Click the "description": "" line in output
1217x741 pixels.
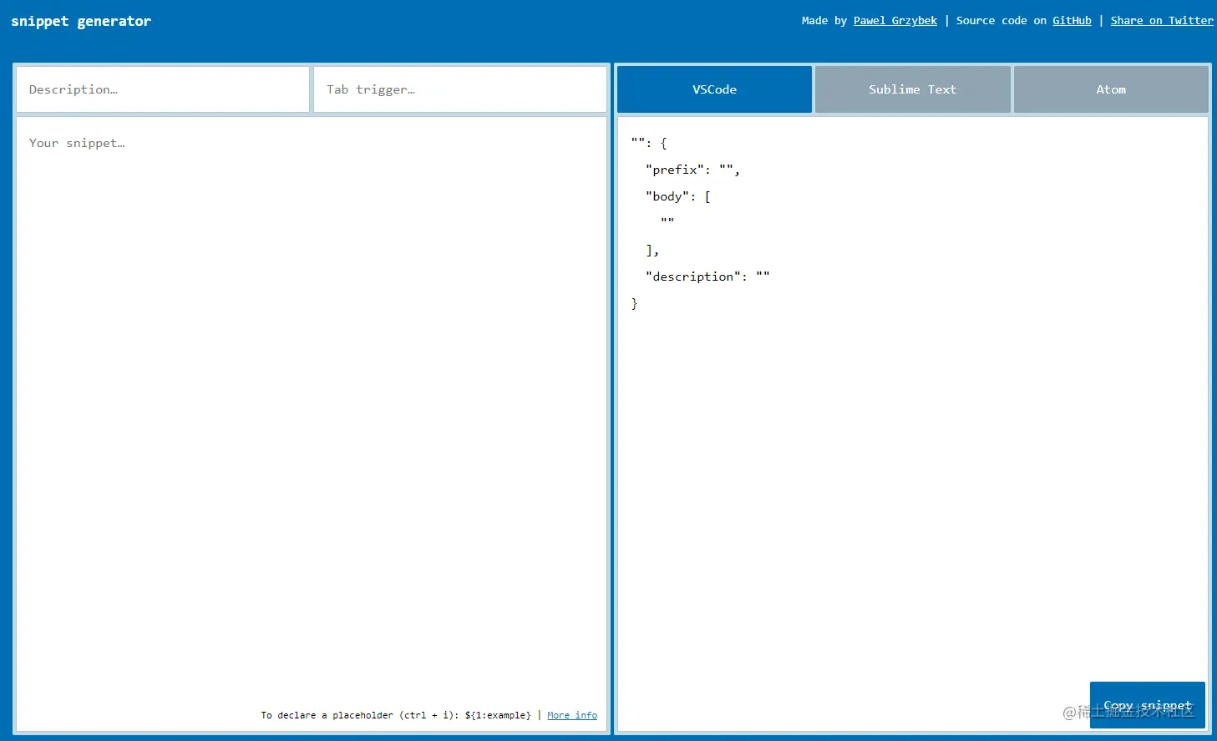(x=707, y=277)
